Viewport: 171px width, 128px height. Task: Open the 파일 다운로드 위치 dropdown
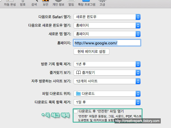(107, 94)
